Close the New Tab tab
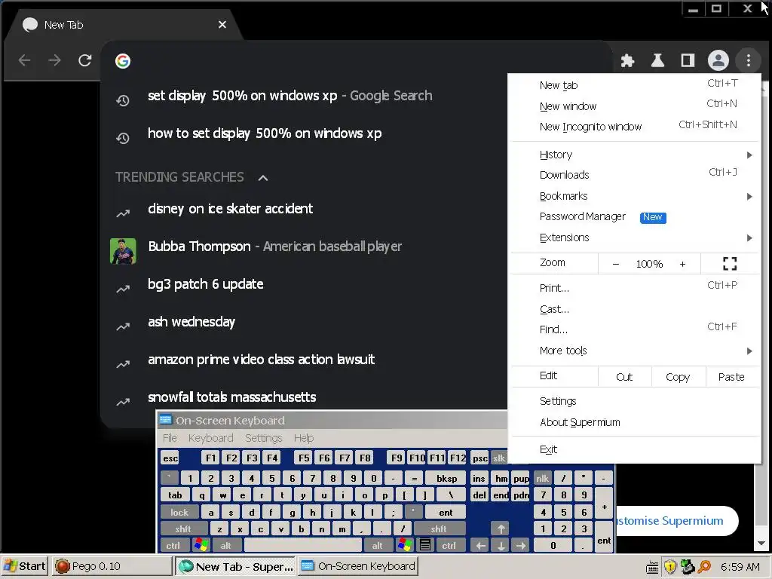Image resolution: width=772 pixels, height=579 pixels. tap(222, 24)
